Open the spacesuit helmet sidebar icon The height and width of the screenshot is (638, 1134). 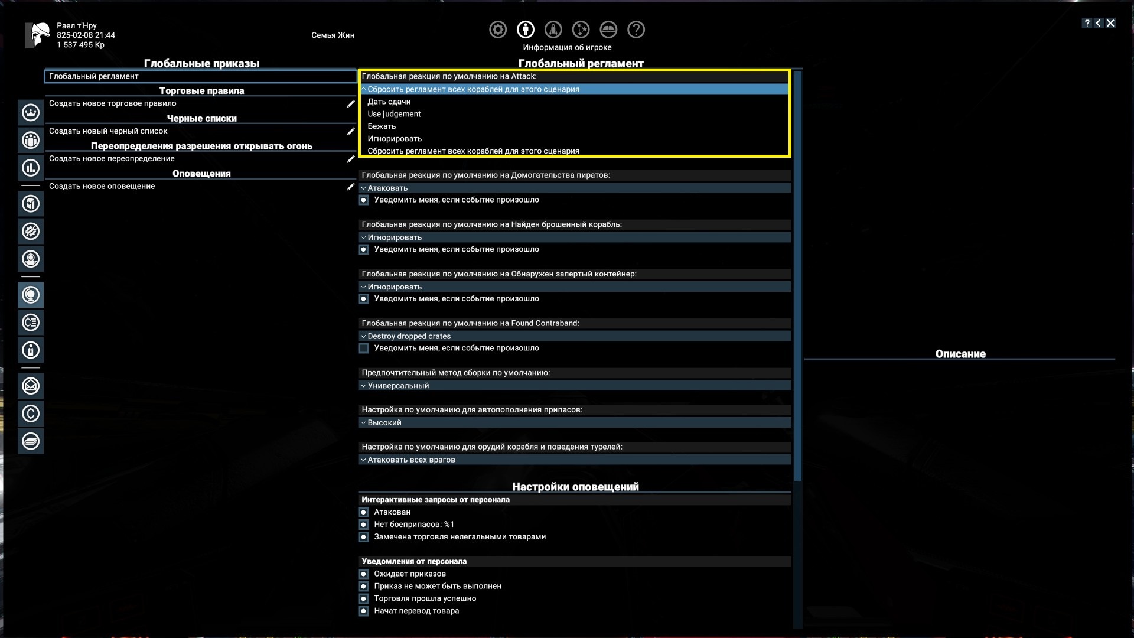click(x=31, y=259)
